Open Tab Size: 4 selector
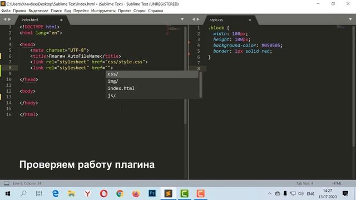The width and height of the screenshot is (356, 200). (x=304, y=183)
